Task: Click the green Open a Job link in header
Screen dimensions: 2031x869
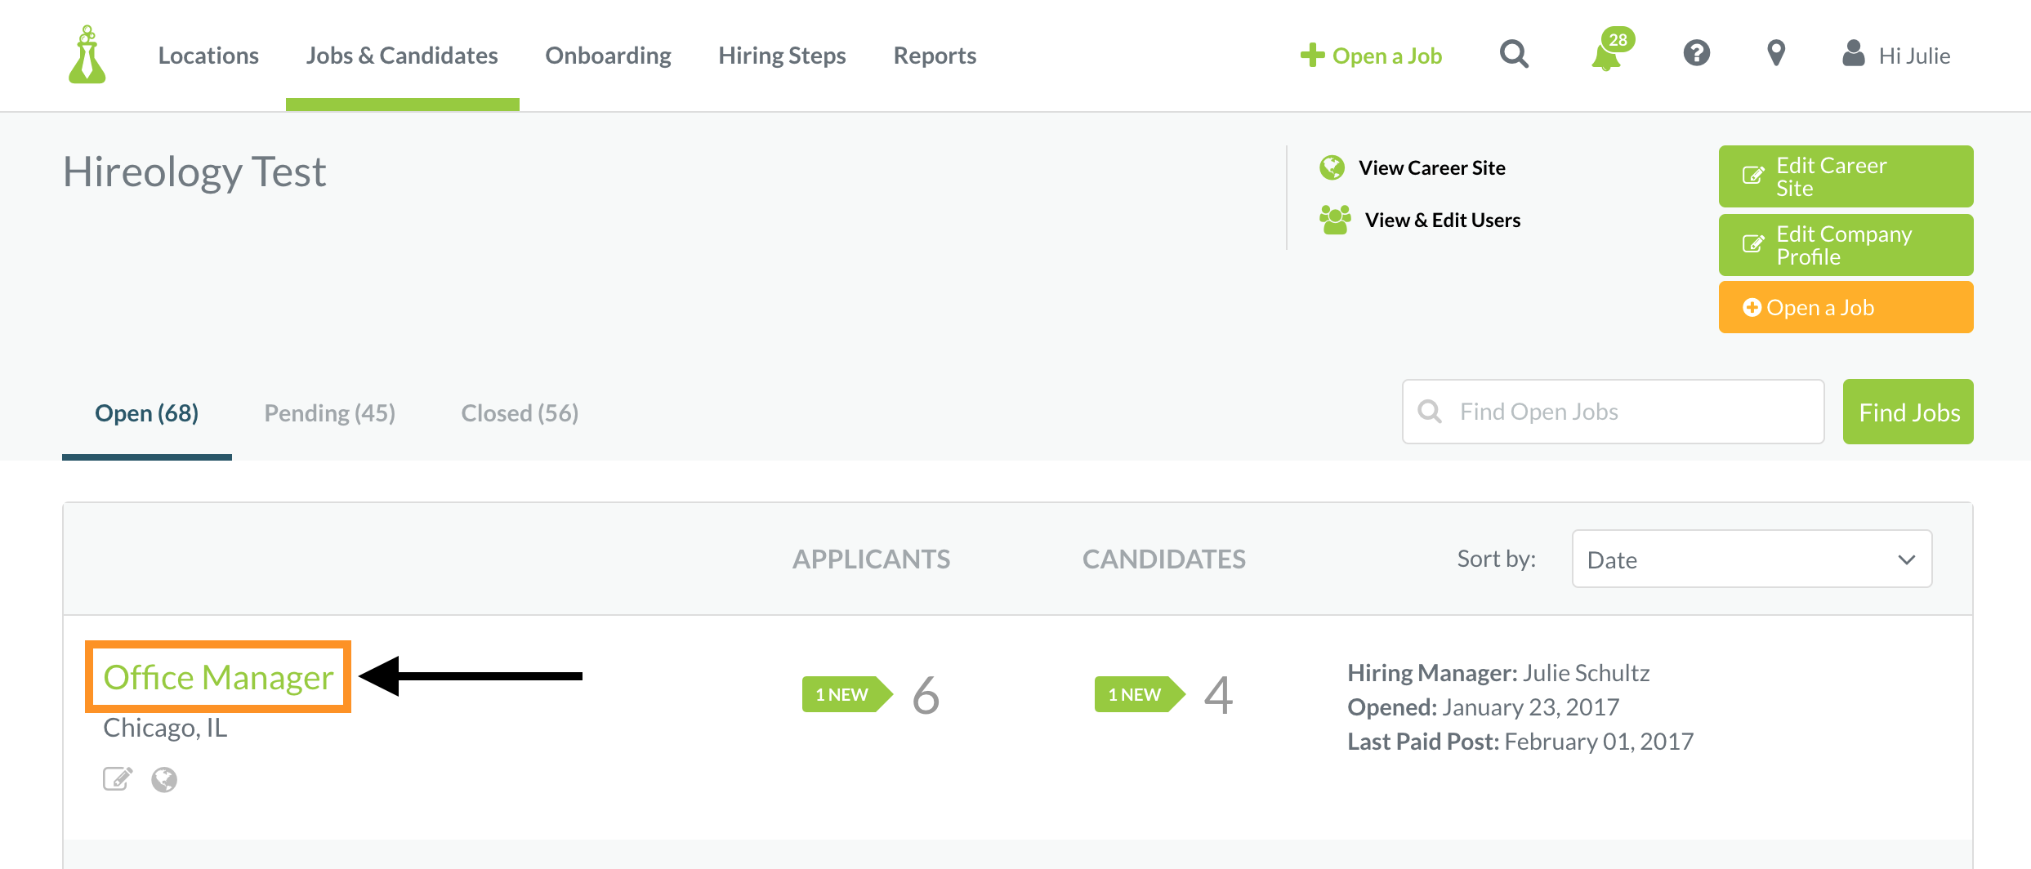Action: (1386, 56)
